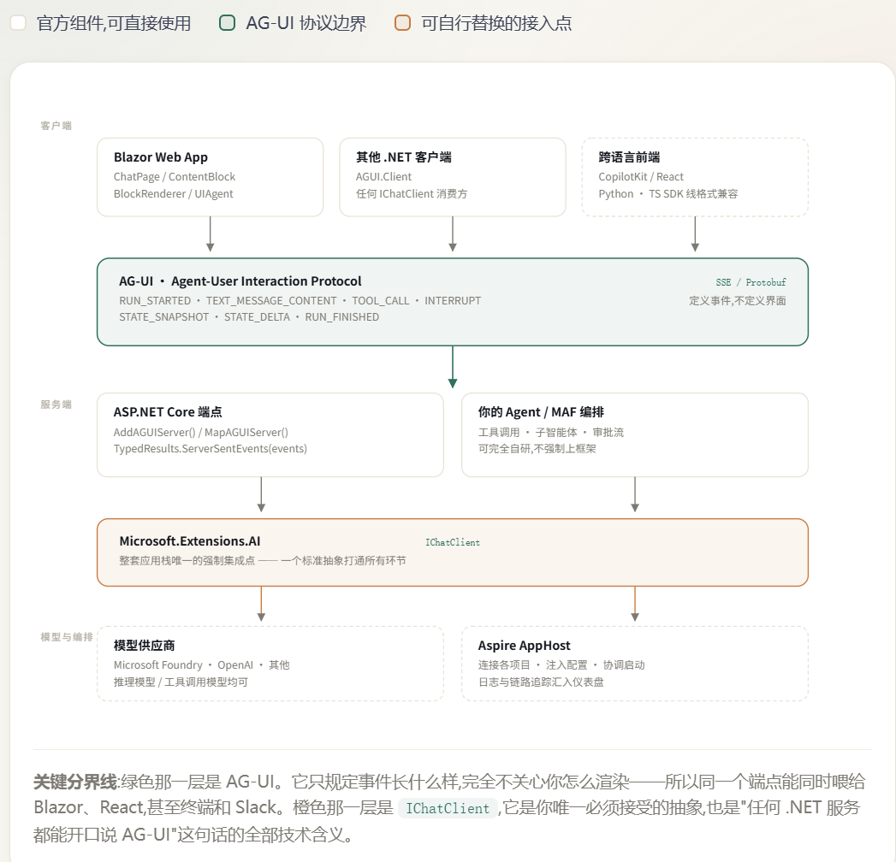Click the STATE_SNAPSHOT event line
This screenshot has height=862, width=896.
[x=248, y=316]
